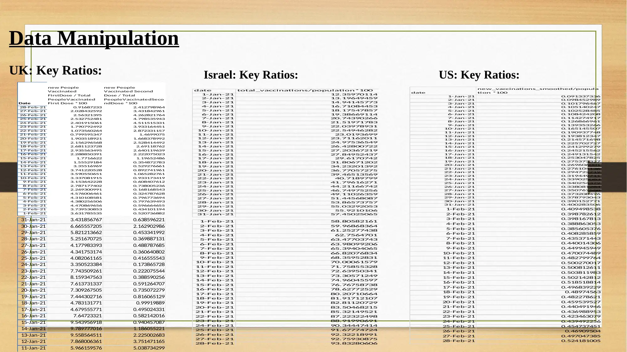Click '15-Feb-21' in the Israel table

tap(215, 285)
